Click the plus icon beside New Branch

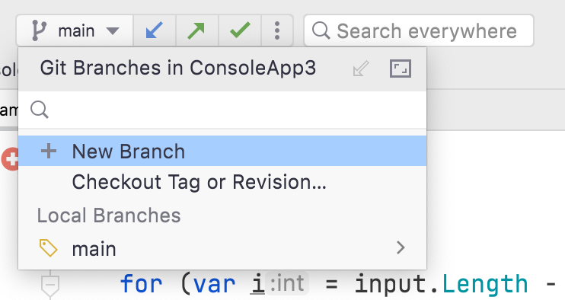[49, 151]
